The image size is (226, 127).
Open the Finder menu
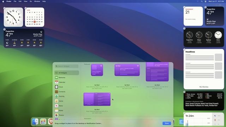tap(9, 1)
